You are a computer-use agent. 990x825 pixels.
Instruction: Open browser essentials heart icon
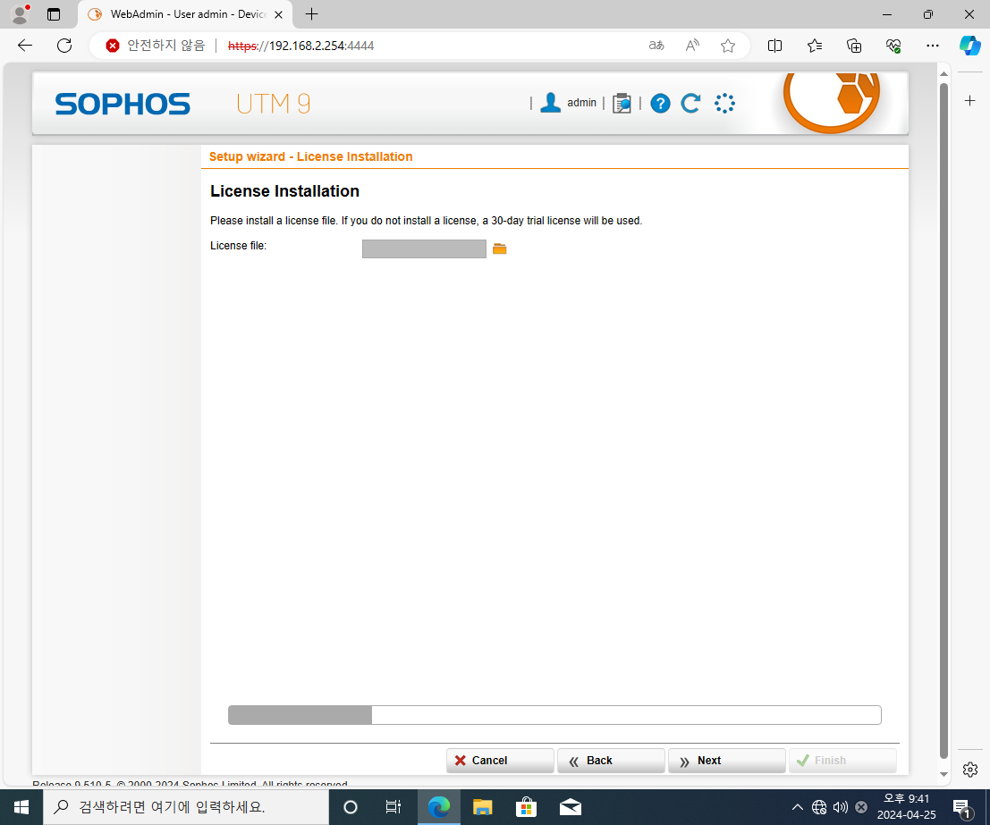point(893,46)
